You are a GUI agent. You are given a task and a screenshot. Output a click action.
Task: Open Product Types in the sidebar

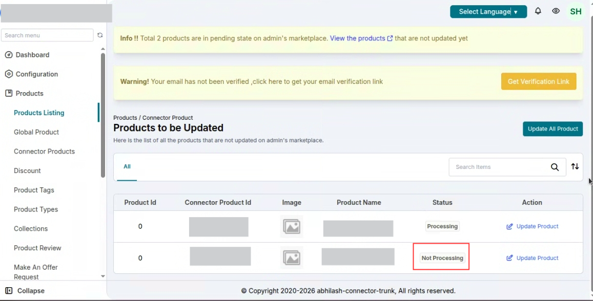coord(36,209)
